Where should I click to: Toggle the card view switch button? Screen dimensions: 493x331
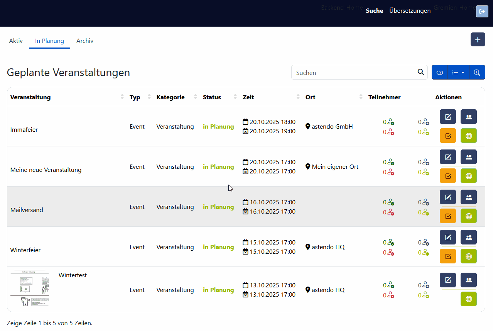click(x=440, y=73)
